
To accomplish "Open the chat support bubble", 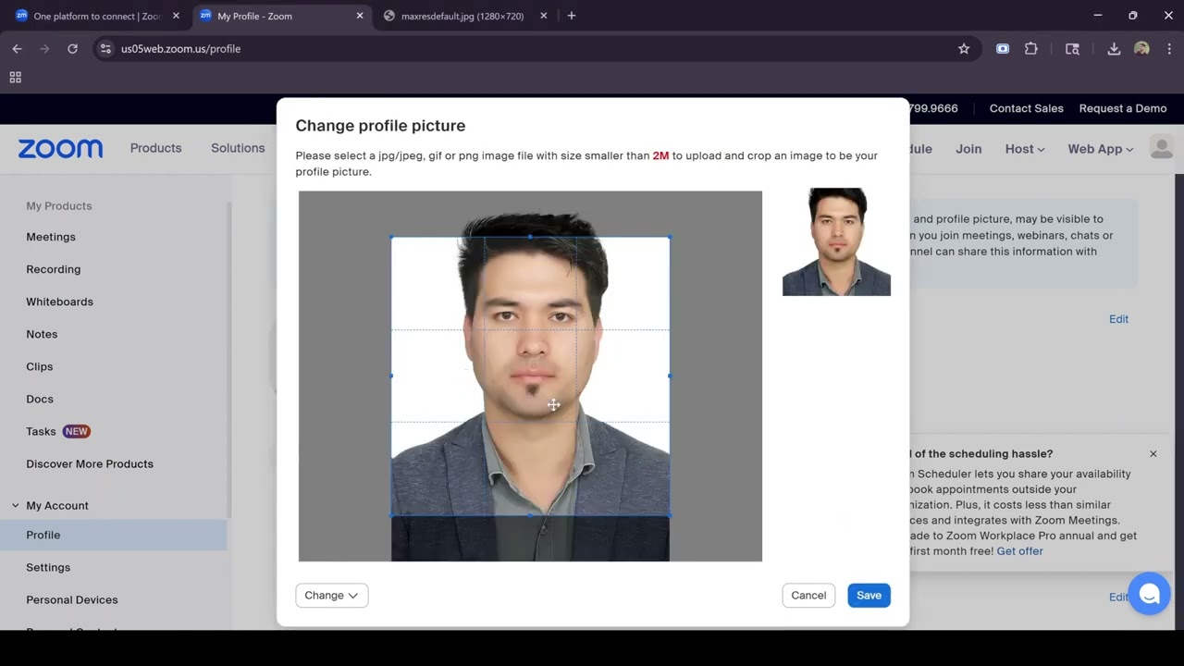I will point(1149,594).
